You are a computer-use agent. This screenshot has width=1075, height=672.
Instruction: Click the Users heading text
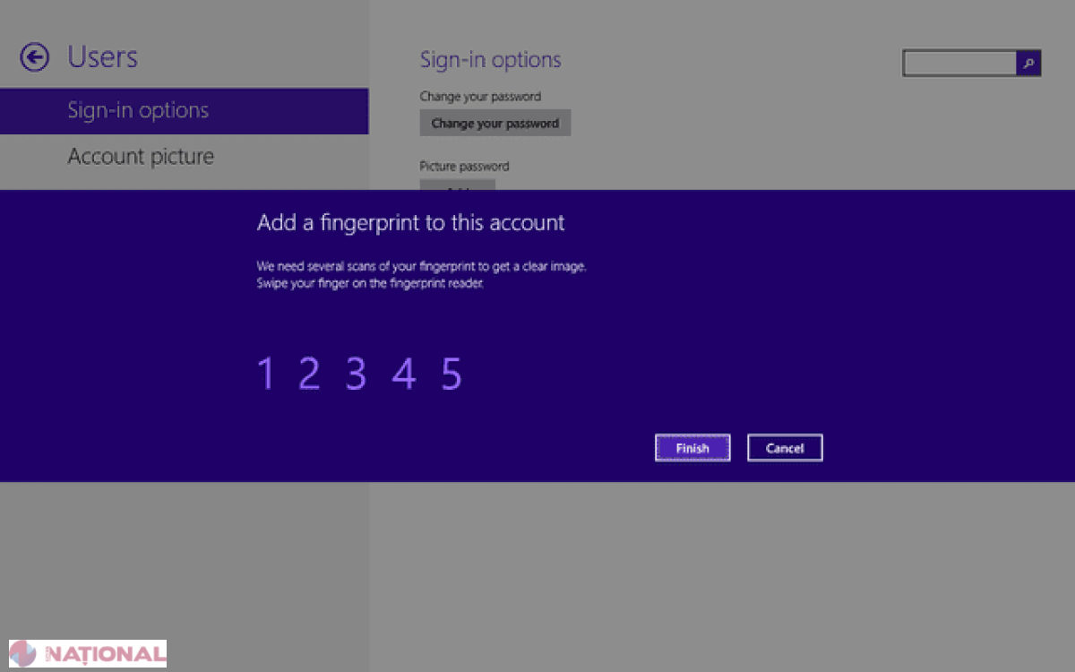point(103,57)
